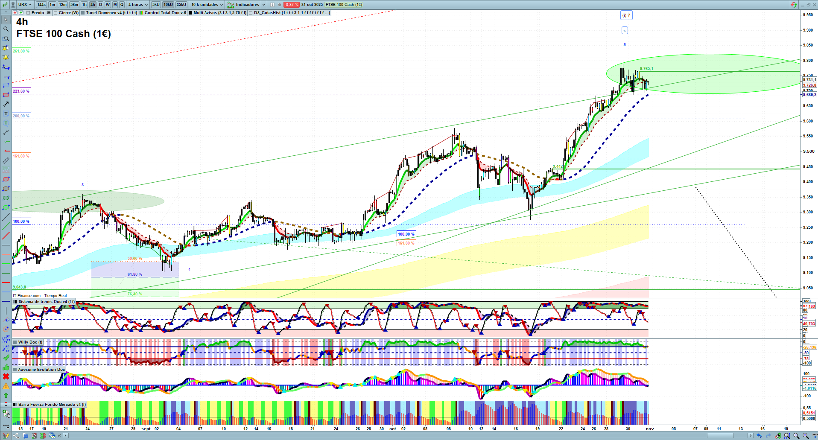
Task: Toggle the Precio checkbox
Action: pos(28,13)
